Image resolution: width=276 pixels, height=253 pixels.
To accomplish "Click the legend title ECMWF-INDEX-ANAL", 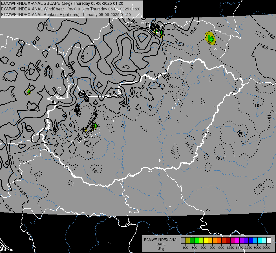I will [161, 240].
